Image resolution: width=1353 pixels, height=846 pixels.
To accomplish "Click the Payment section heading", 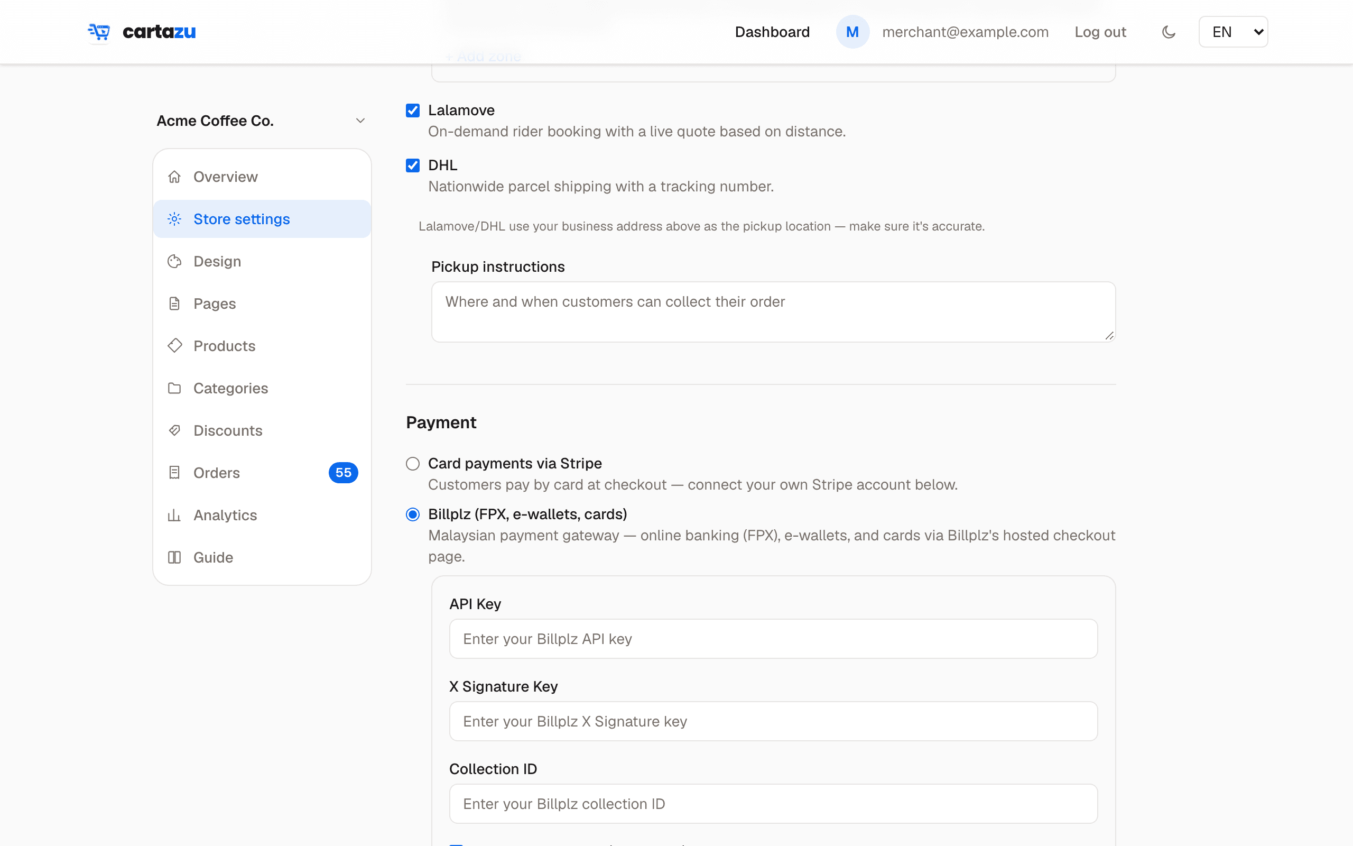I will tap(441, 422).
